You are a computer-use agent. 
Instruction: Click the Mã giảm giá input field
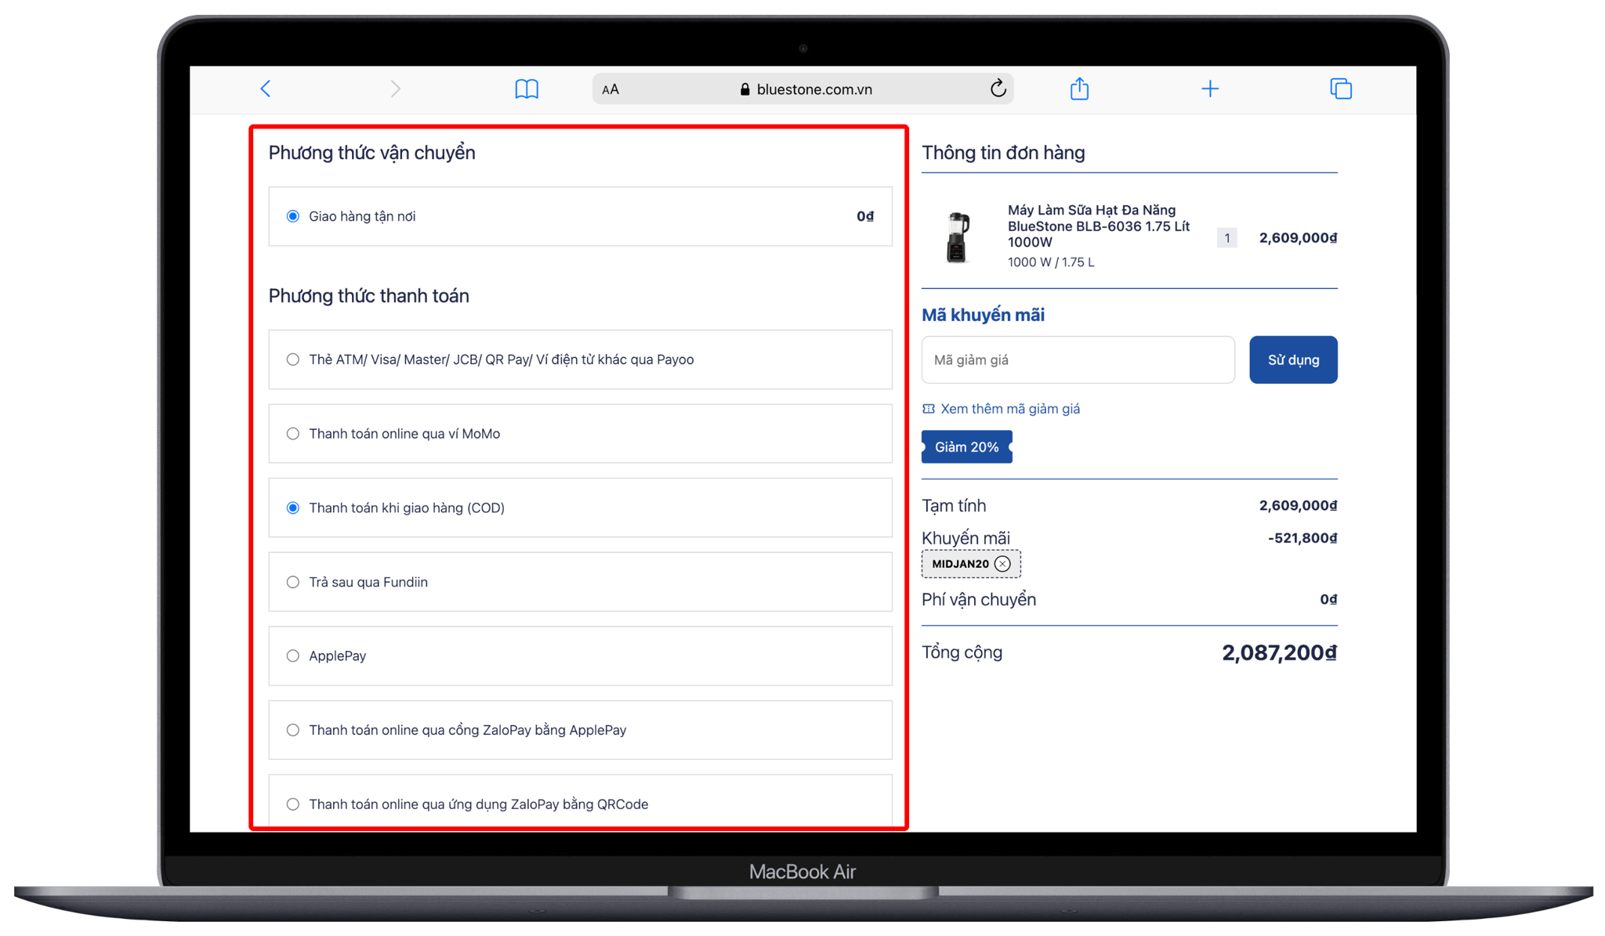click(x=1078, y=360)
